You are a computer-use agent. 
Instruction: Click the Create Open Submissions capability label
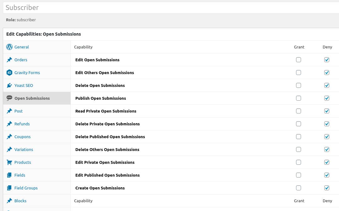point(100,188)
